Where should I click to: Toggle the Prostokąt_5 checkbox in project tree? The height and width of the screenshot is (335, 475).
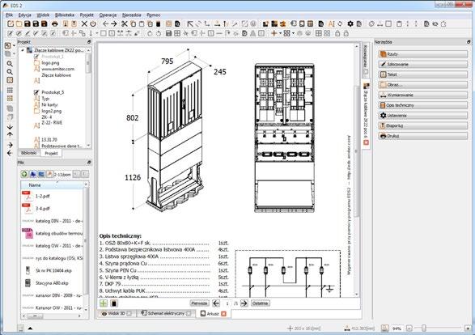pos(36,92)
